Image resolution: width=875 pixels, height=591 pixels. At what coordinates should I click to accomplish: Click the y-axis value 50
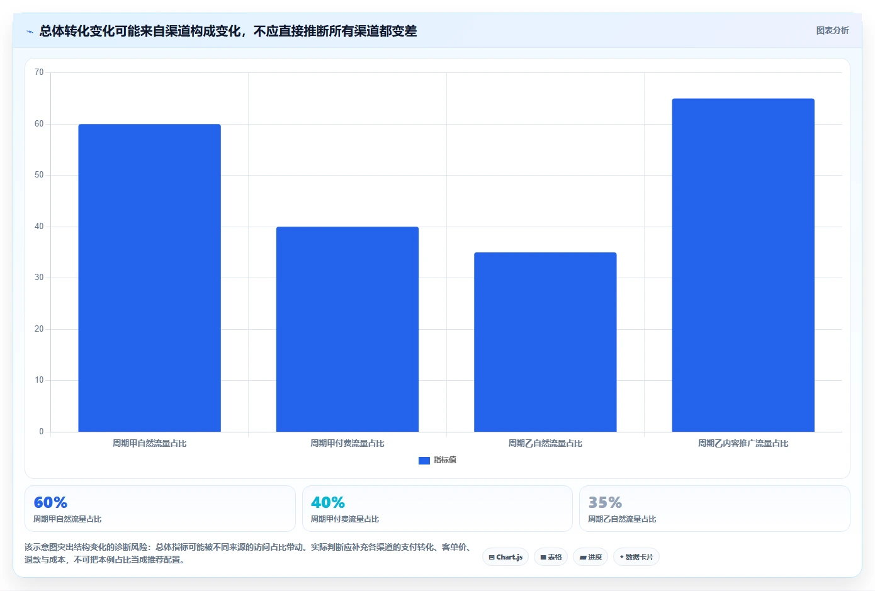(x=39, y=175)
